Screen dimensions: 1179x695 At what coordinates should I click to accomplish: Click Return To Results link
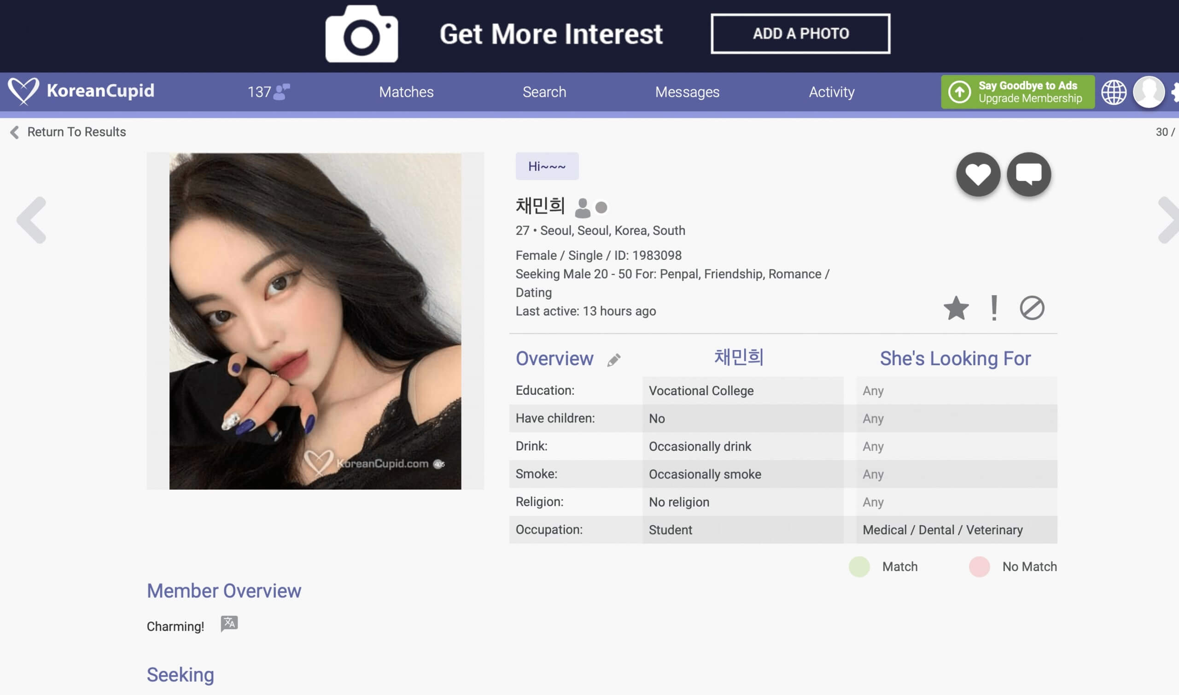point(76,132)
